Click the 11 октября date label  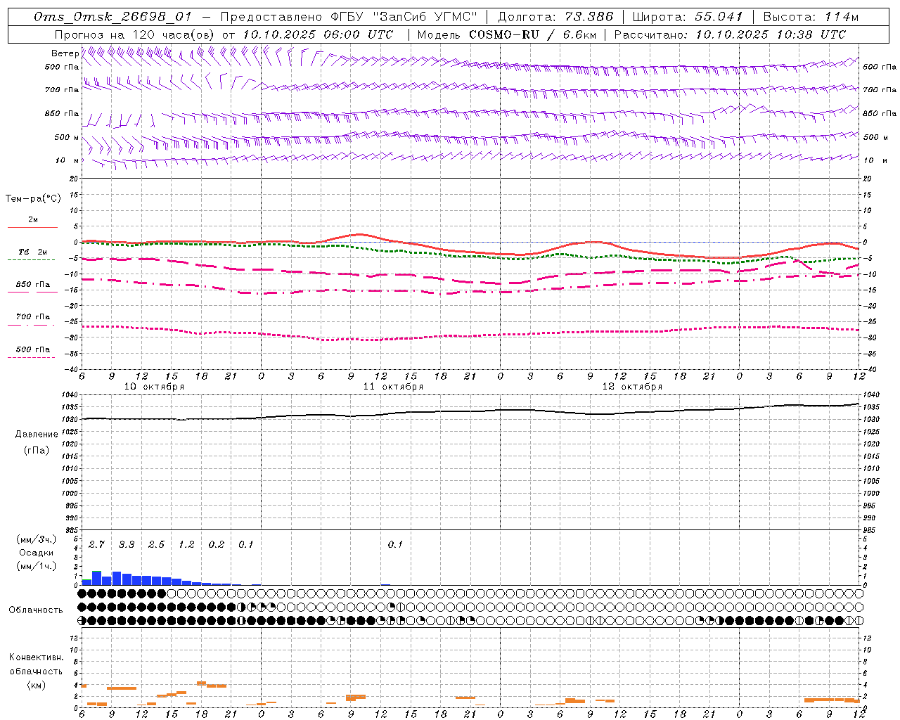coord(393,387)
